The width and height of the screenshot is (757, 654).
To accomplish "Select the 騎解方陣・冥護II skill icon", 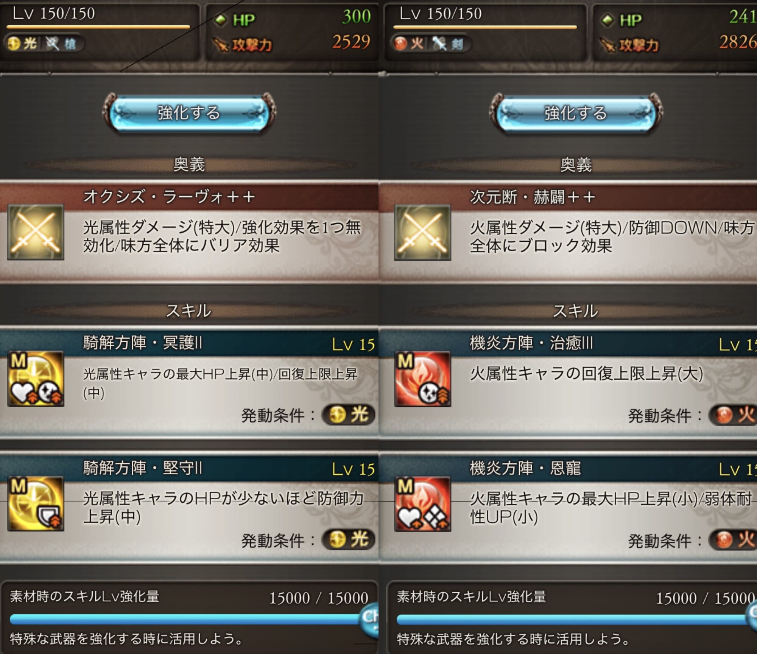I will (x=36, y=379).
